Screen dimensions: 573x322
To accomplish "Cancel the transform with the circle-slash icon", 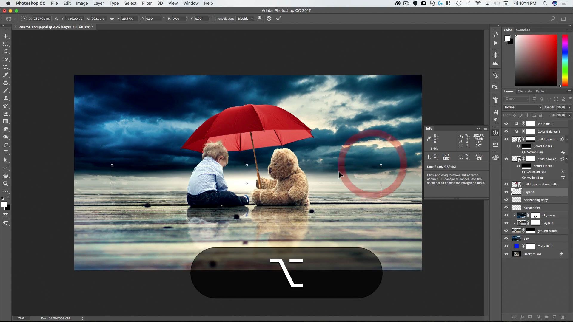I will point(269,18).
